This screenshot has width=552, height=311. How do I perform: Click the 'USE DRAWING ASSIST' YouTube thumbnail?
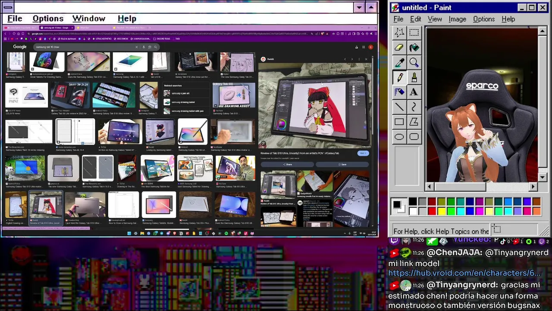point(234,96)
